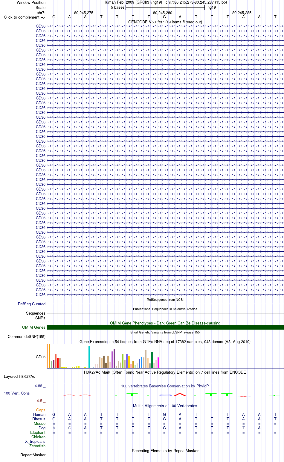
Task: Click the magenta bar in GTEx expression chart
Action: (158, 363)
